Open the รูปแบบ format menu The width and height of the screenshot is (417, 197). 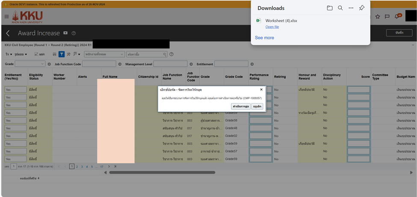pos(21,54)
